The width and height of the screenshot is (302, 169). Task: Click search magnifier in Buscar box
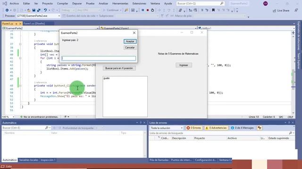(222, 3)
